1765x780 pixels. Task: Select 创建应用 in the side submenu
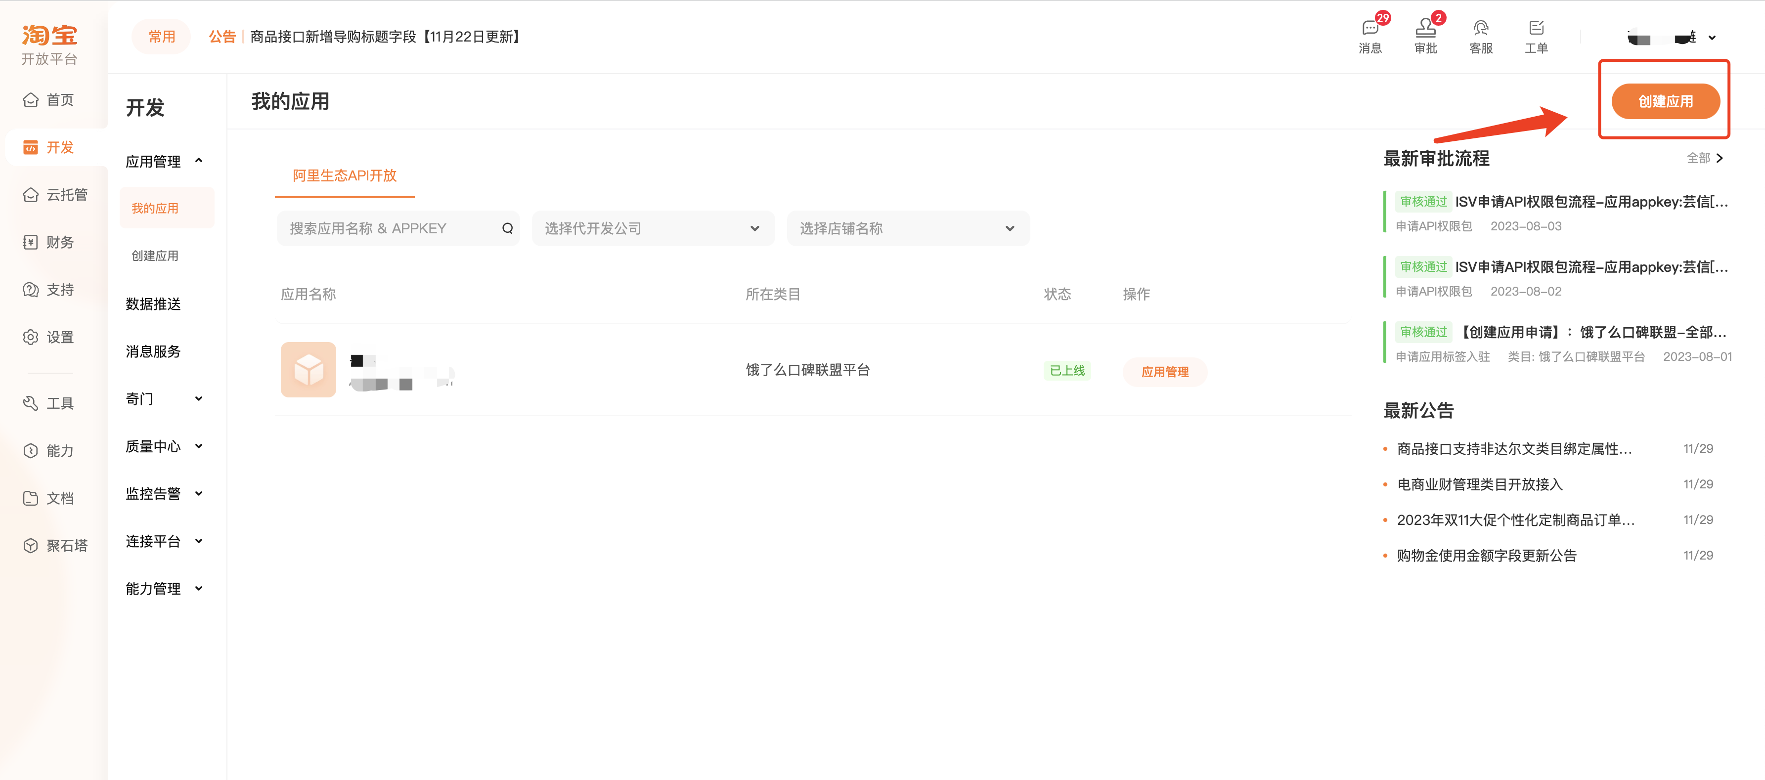pyautogui.click(x=155, y=256)
